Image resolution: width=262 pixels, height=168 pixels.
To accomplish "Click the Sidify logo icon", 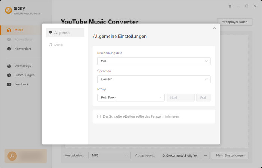I will click(8, 10).
